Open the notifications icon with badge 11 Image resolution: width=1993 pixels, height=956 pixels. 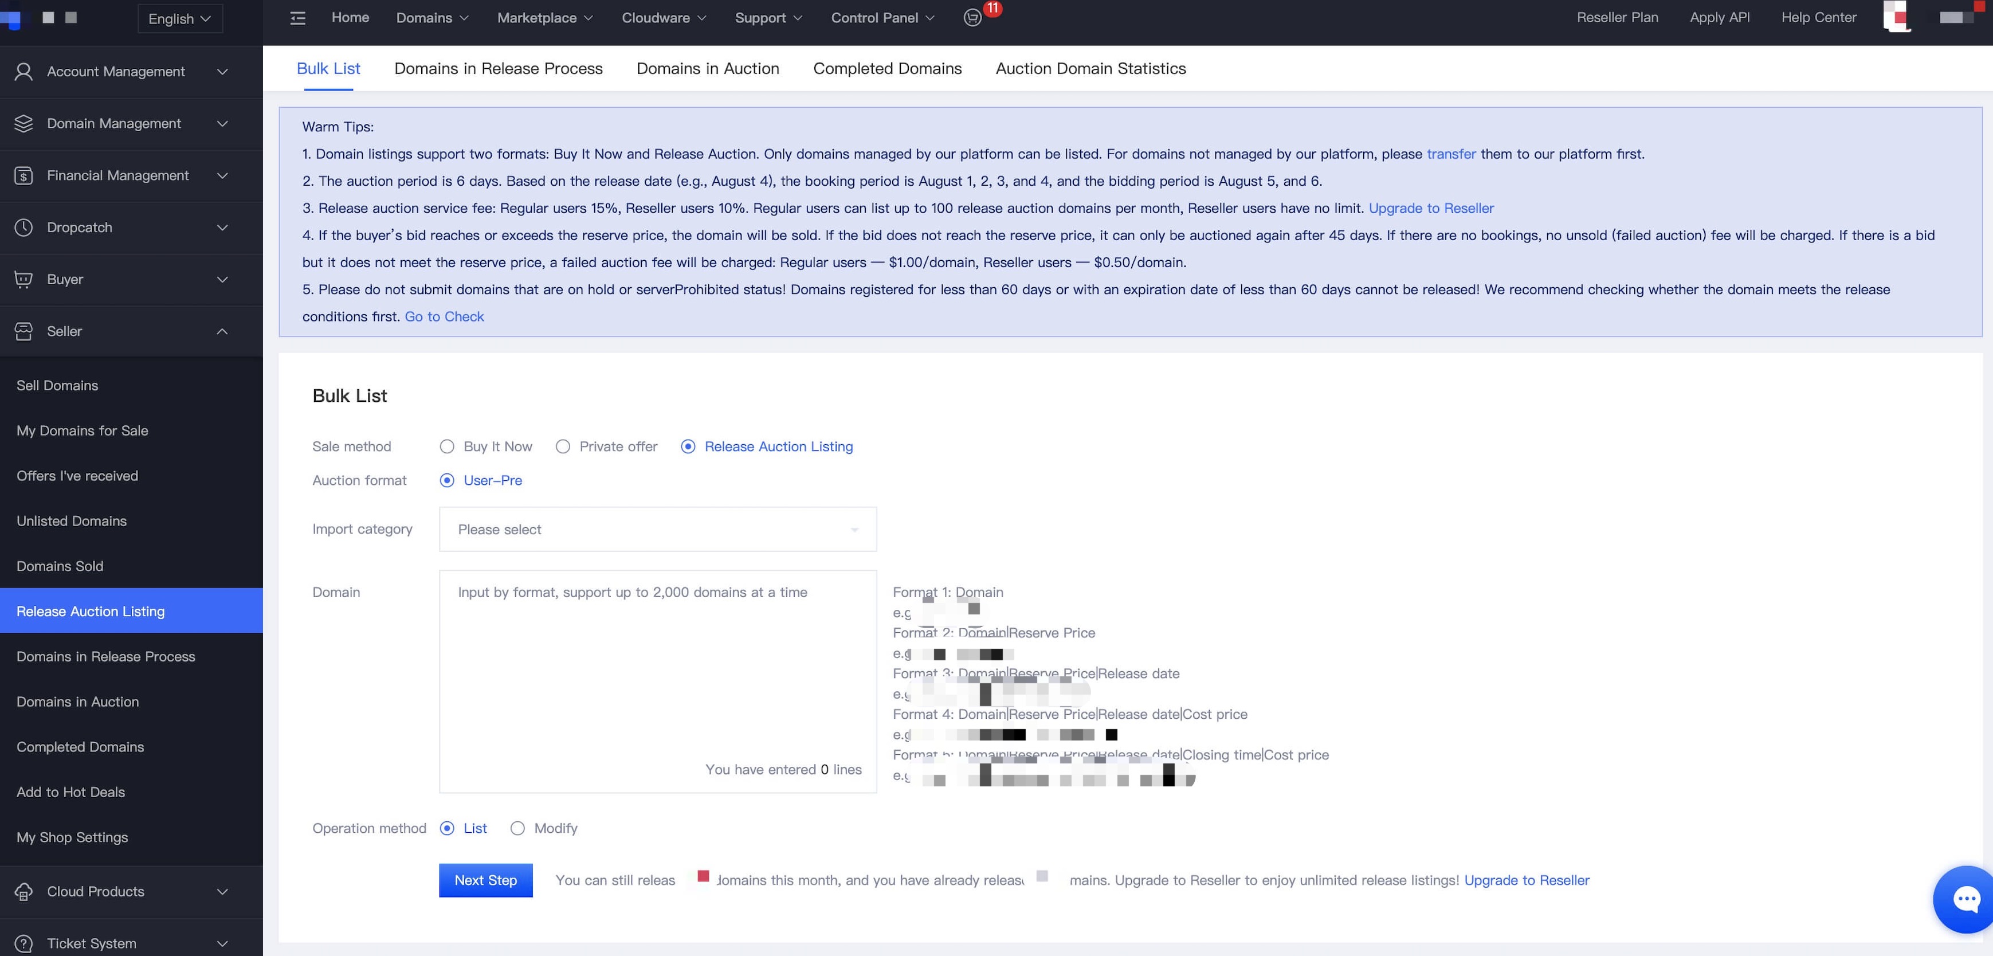(x=972, y=17)
